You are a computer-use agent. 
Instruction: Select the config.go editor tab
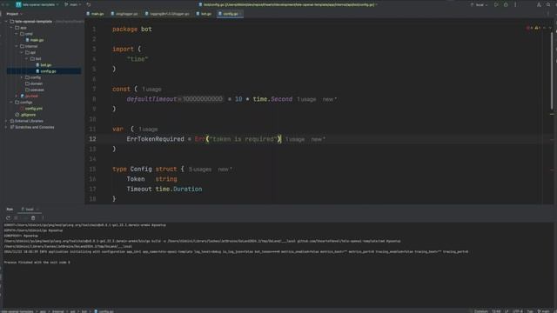point(230,14)
